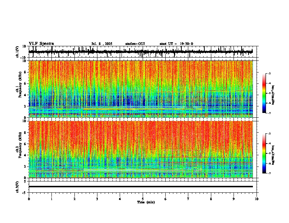Click the "Time (min)" axis label
The width and height of the screenshot is (289, 223).
(146, 202)
